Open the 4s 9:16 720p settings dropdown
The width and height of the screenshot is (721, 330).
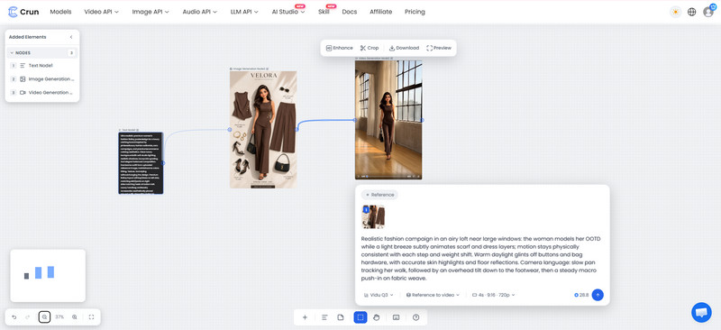pos(494,295)
